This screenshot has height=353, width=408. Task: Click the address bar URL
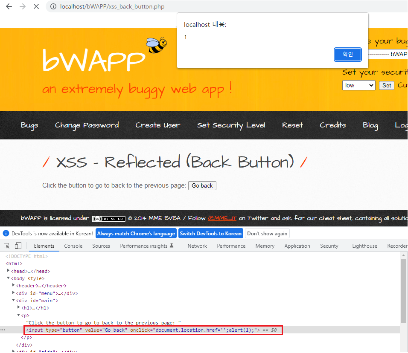pos(112,6)
